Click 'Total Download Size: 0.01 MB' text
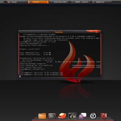 click(35, 53)
